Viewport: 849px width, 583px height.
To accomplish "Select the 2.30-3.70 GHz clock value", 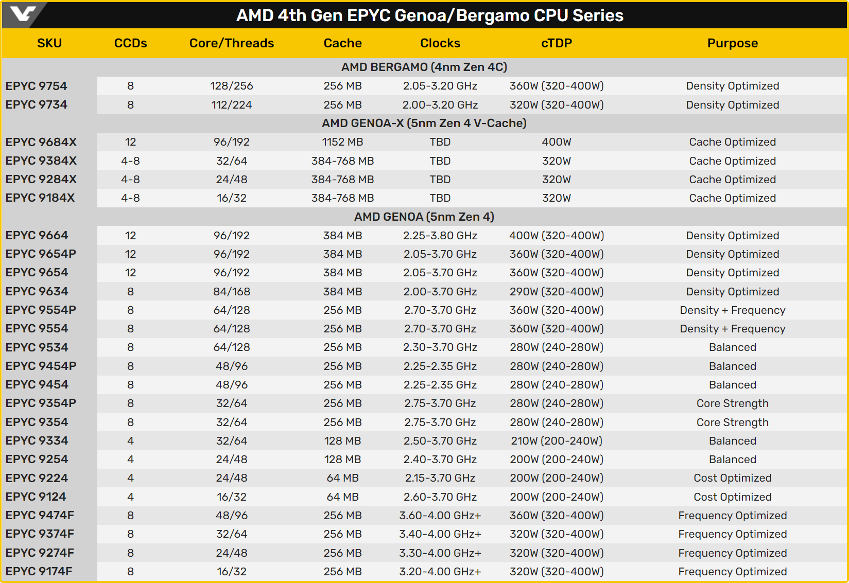I will coord(440,347).
